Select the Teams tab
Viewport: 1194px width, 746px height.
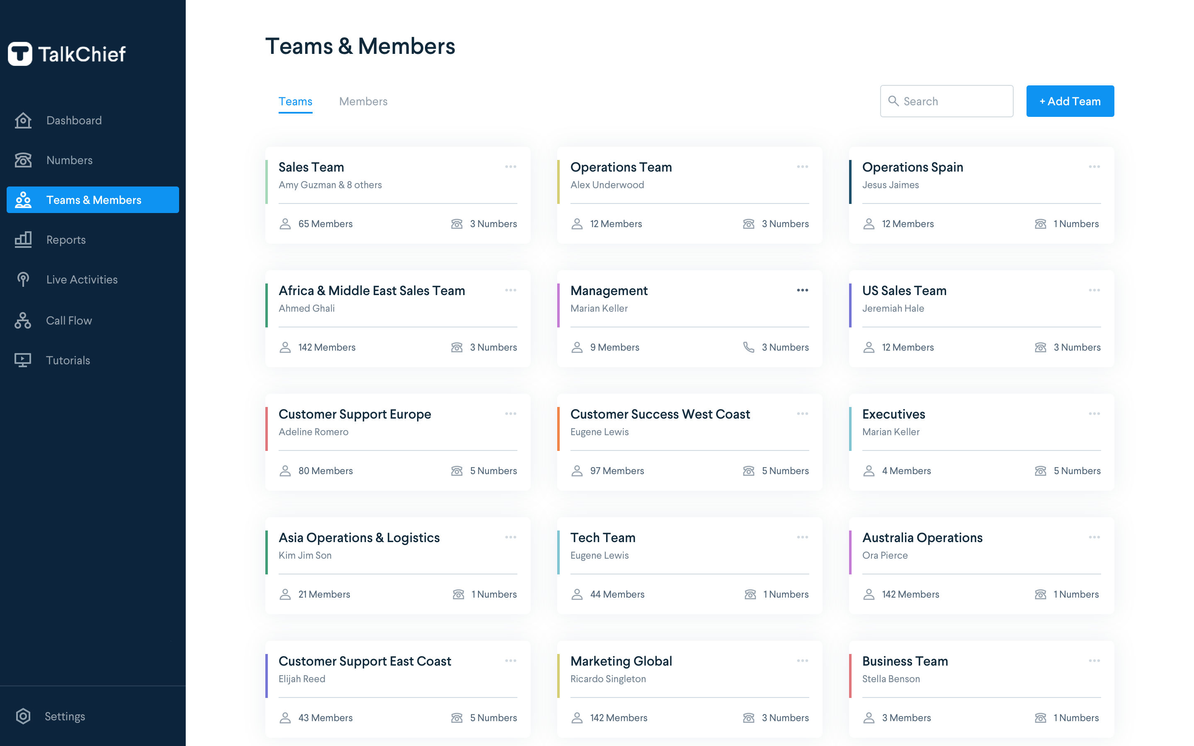point(295,101)
